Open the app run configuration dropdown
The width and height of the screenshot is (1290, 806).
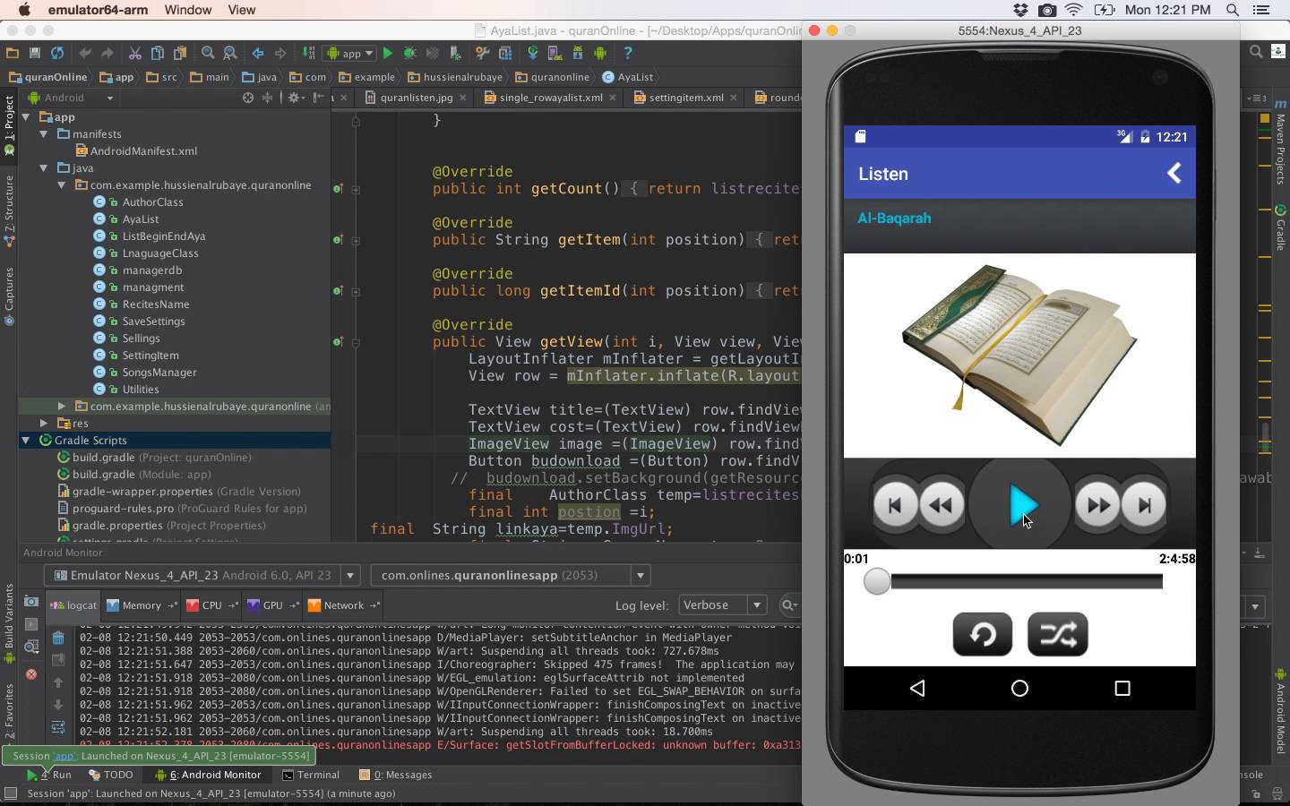tap(350, 54)
